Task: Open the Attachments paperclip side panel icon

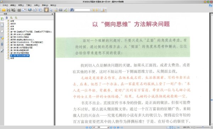Action: coord(2,44)
